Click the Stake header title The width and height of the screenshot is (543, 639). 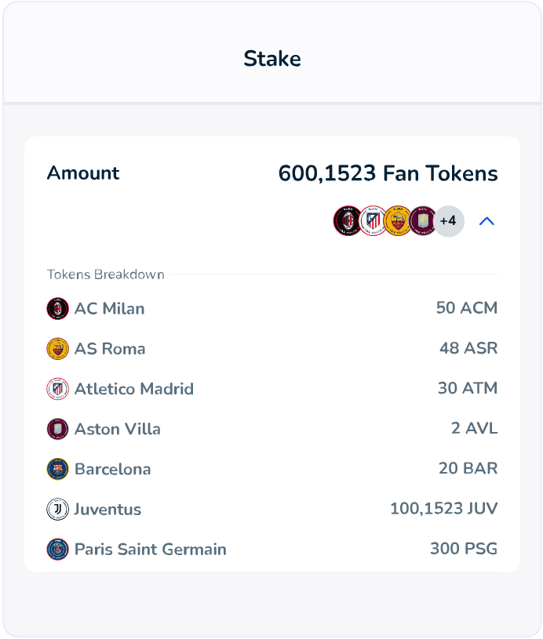(271, 59)
